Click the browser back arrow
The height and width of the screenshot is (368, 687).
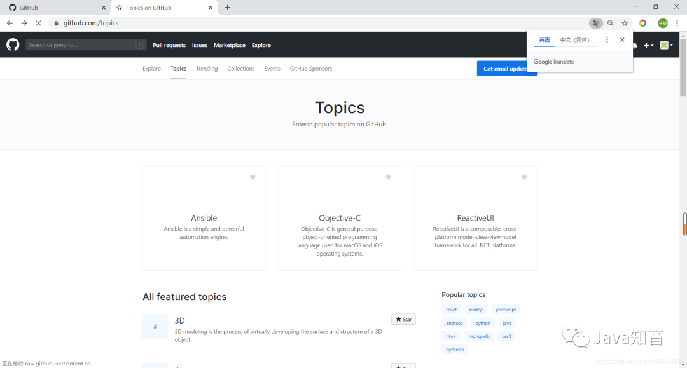(x=10, y=23)
